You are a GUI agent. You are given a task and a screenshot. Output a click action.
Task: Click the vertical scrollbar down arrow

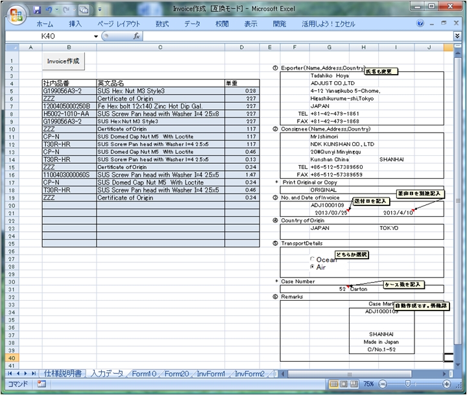pos(457,365)
